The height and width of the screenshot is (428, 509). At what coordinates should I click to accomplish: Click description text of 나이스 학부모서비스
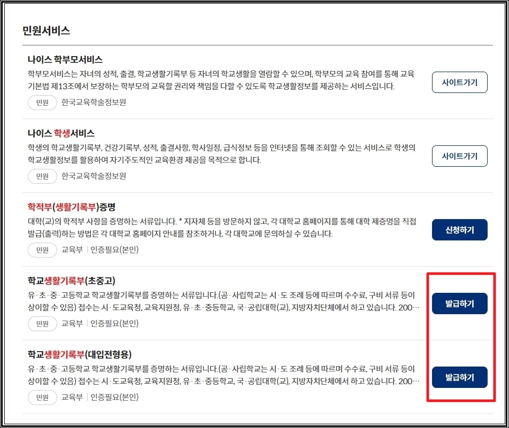[x=221, y=80]
